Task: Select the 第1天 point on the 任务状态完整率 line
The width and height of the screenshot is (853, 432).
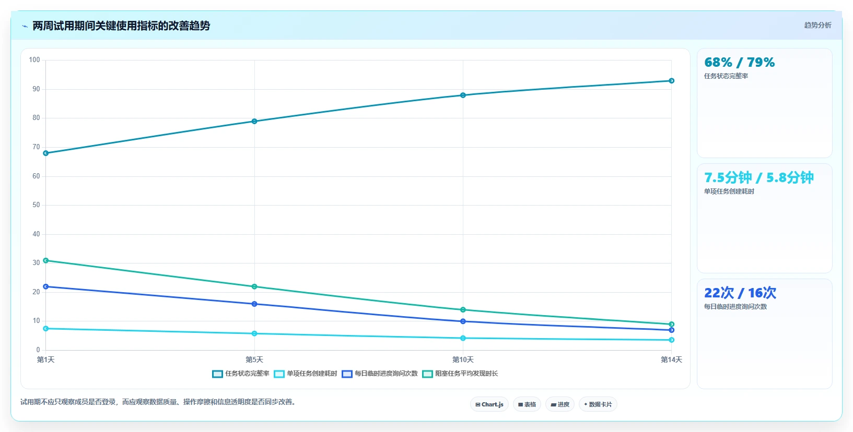Action: 46,153
